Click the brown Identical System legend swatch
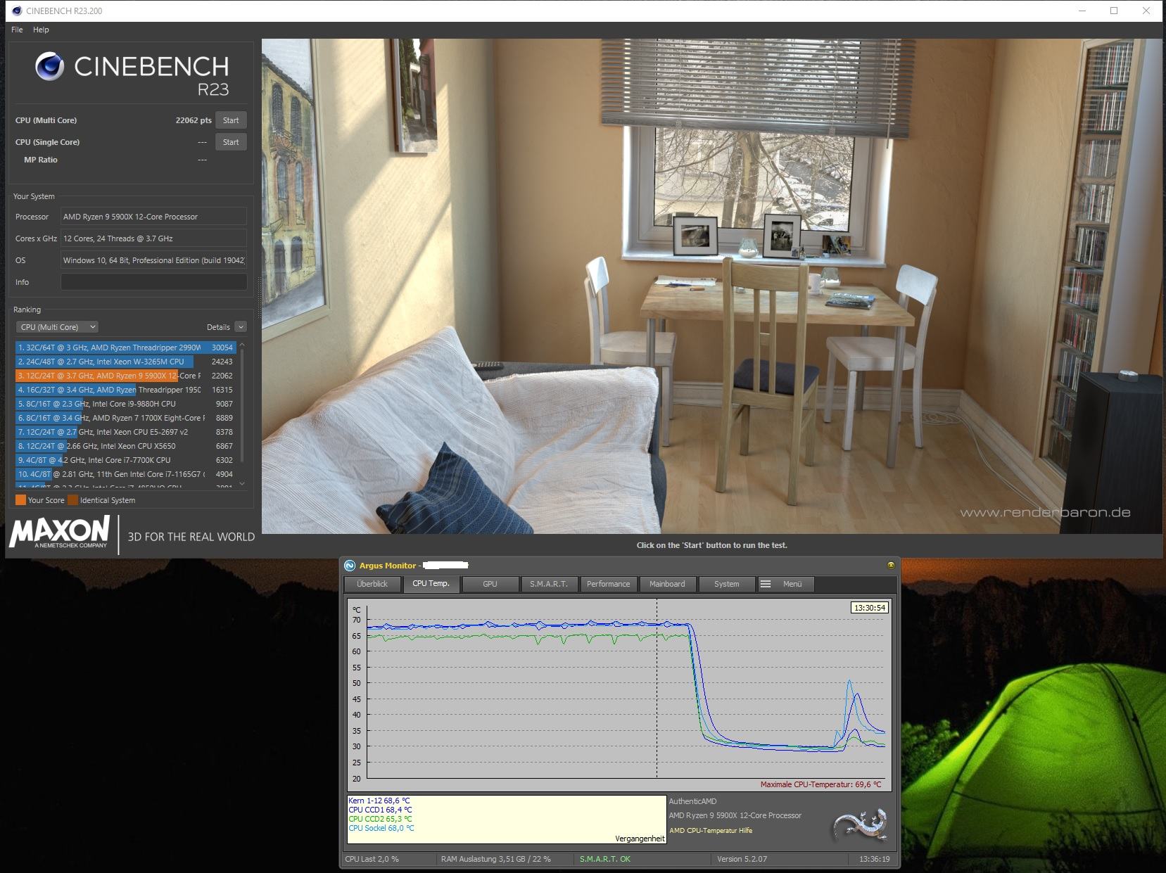1166x873 pixels. pos(72,500)
